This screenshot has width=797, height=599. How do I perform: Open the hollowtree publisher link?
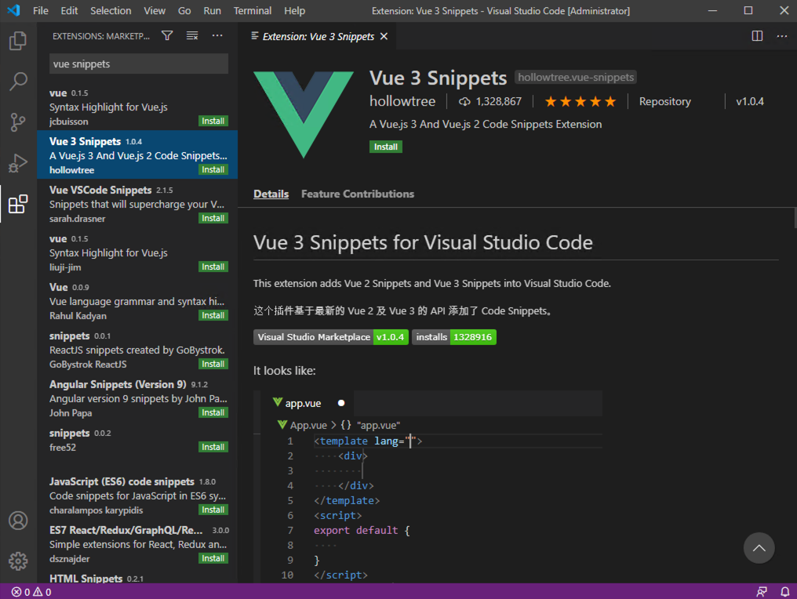pyautogui.click(x=402, y=102)
